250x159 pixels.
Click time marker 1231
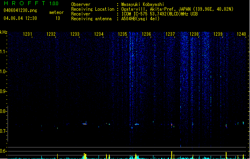tap(27, 34)
